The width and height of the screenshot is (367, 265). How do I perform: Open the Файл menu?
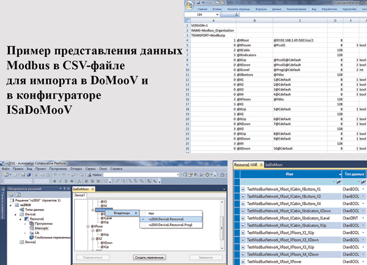pos(6,168)
